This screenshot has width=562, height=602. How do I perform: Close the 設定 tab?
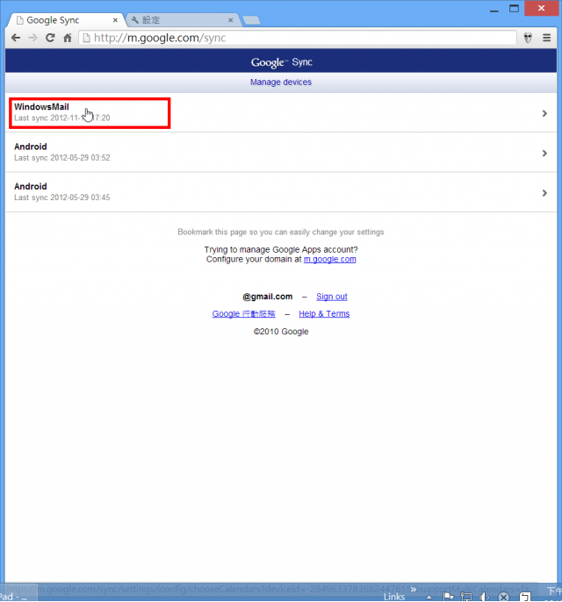[x=230, y=20]
